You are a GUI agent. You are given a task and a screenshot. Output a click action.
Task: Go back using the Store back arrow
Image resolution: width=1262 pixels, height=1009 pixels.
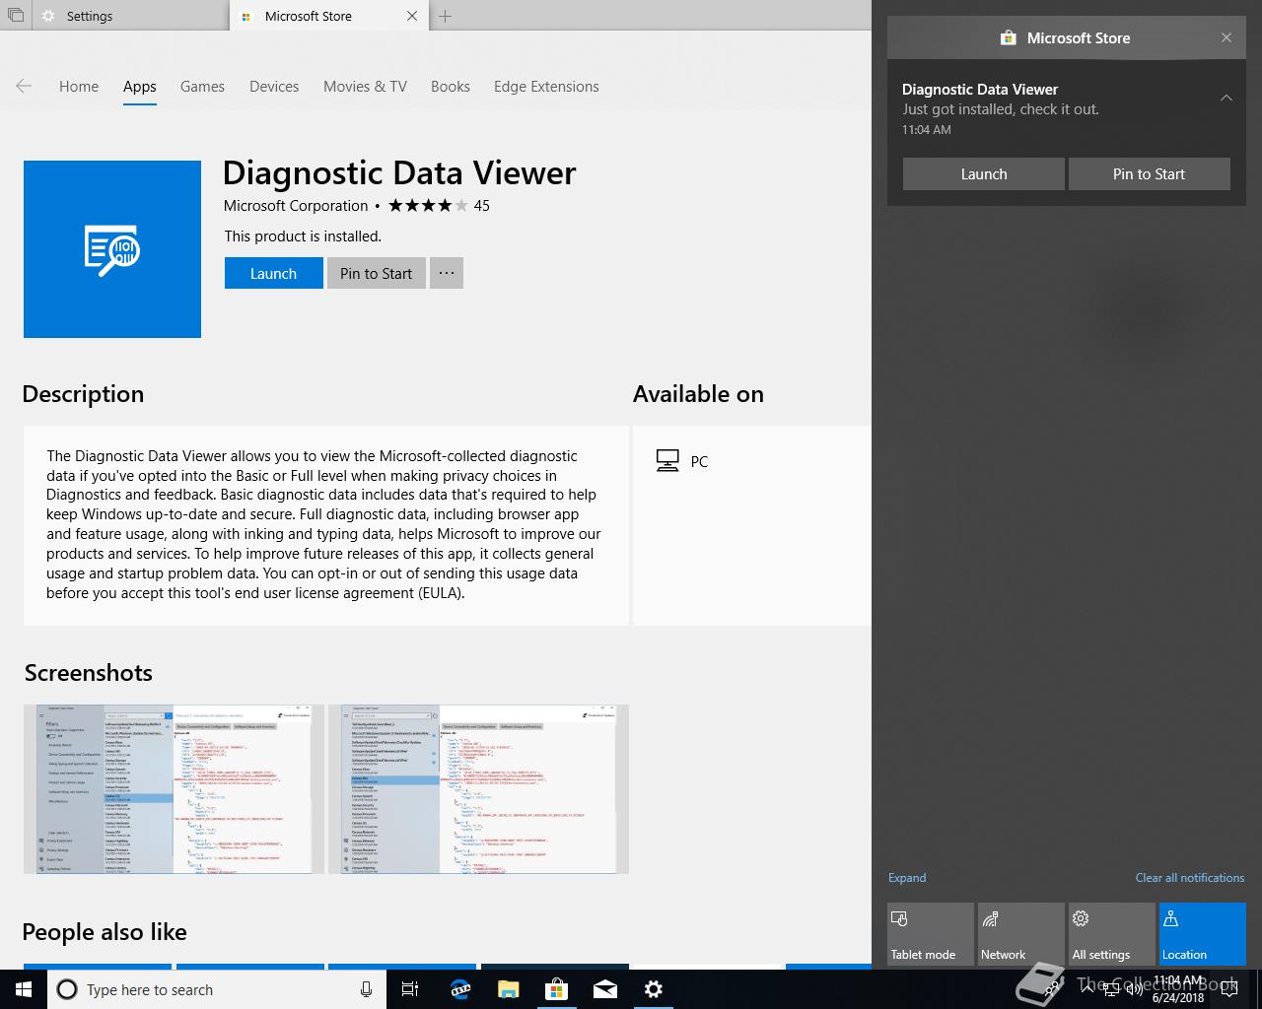pos(25,87)
